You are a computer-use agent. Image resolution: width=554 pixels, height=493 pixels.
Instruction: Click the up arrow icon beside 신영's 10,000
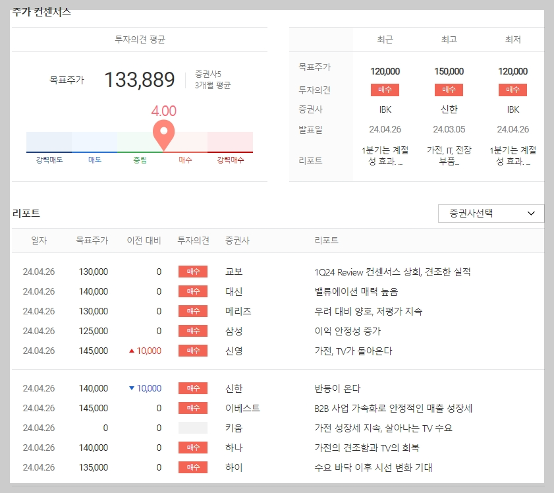132,351
